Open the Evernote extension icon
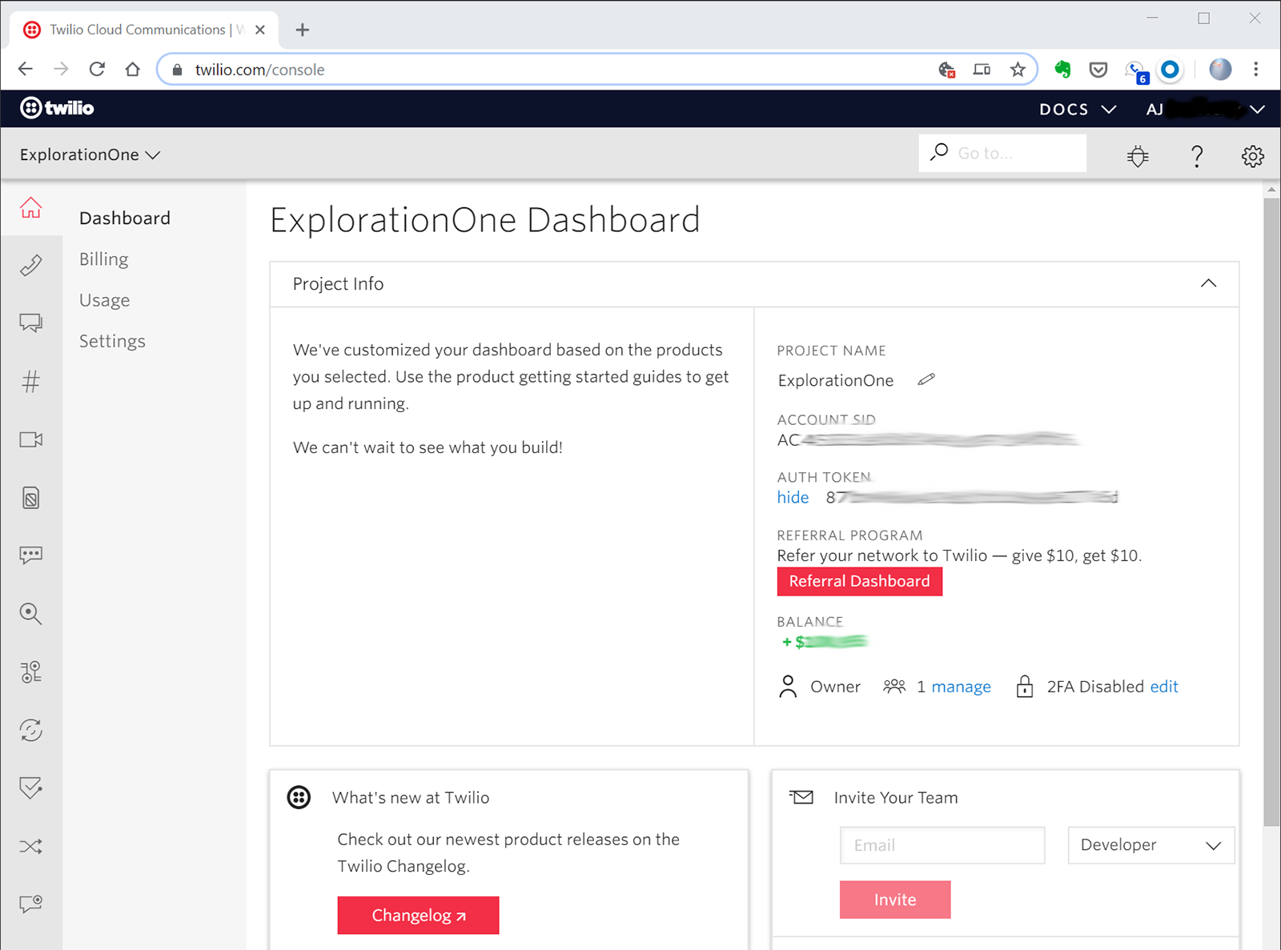1281x950 pixels. point(1062,70)
